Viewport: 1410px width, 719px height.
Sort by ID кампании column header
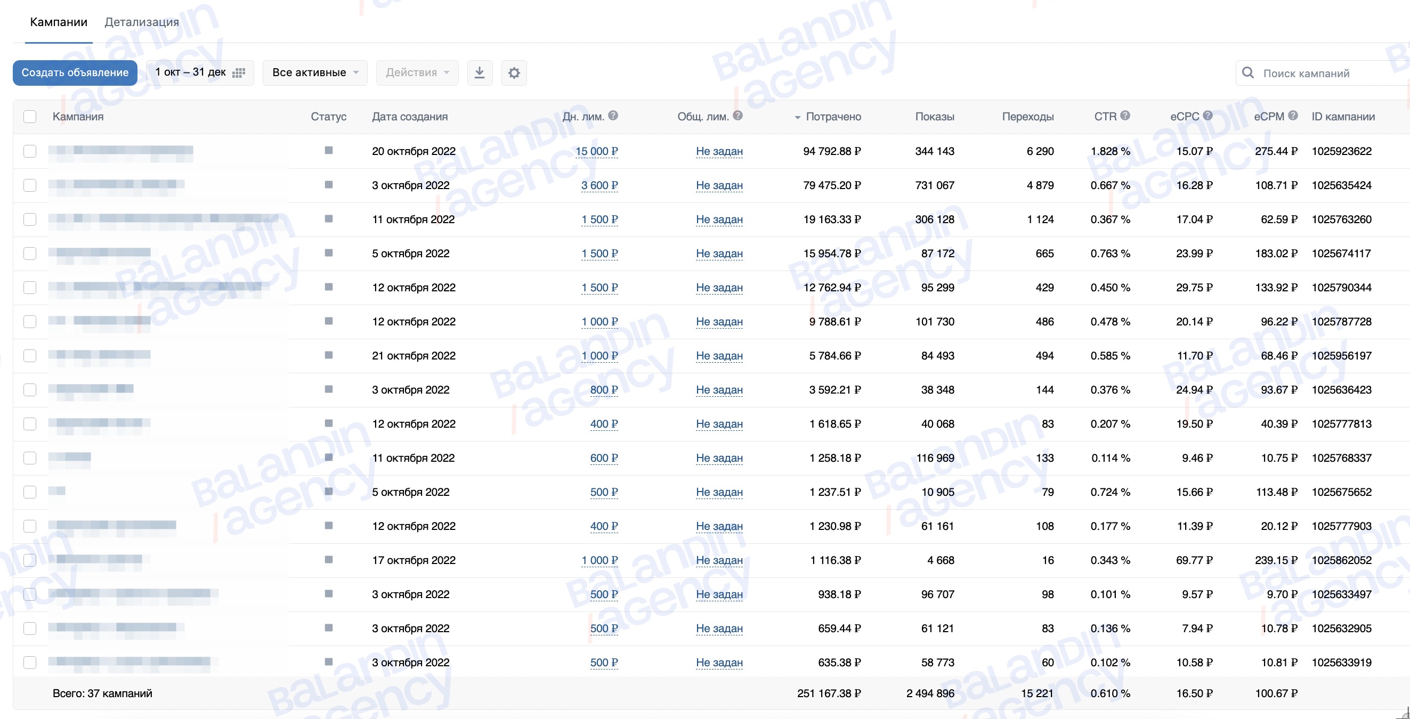[x=1343, y=117]
